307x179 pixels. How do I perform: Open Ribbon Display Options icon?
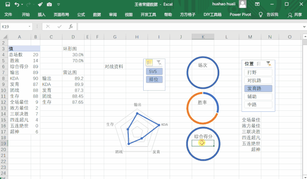coord(257,4)
